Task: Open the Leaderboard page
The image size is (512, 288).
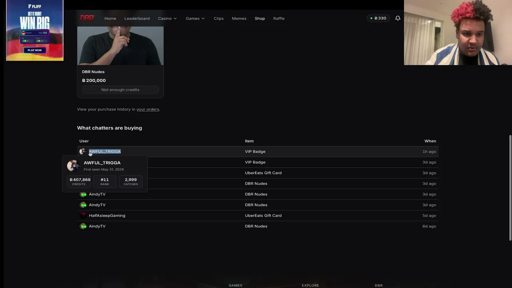Action: [x=137, y=18]
